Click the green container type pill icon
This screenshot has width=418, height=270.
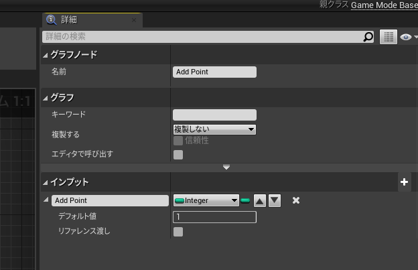tap(245, 200)
